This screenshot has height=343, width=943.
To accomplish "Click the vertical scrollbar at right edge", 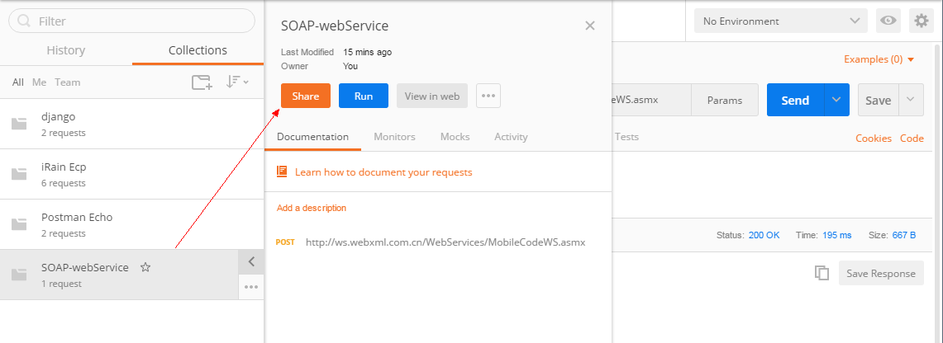I will (938, 192).
